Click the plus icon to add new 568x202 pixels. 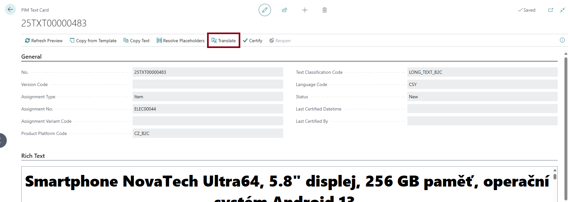pos(304,10)
